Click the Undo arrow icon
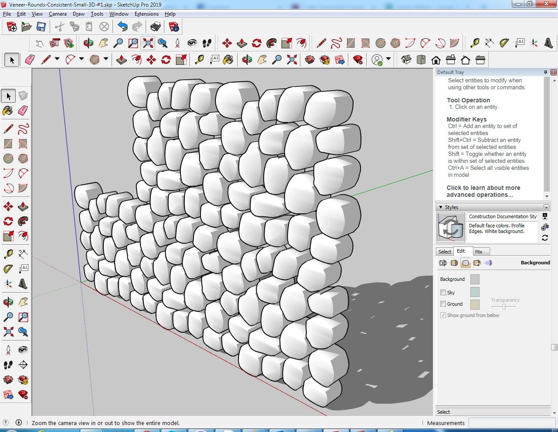Screen dimensions: 558x432 click(122, 27)
